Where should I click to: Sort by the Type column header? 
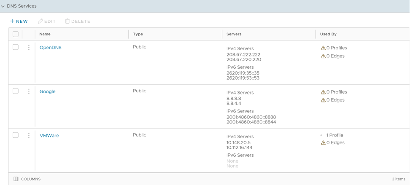tap(138, 34)
